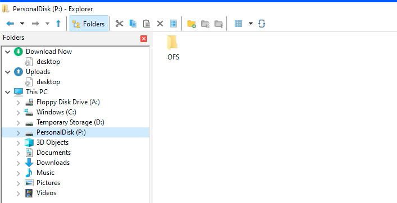
Task: Open Properties via the list icon
Action: coord(174,24)
